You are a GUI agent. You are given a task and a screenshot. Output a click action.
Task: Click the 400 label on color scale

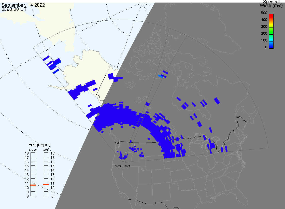coord(264,20)
